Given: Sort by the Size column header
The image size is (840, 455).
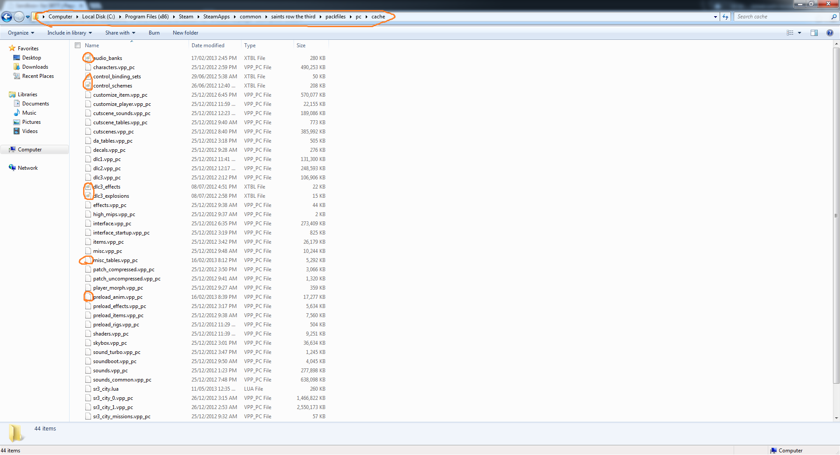Looking at the screenshot, I should (x=301, y=45).
